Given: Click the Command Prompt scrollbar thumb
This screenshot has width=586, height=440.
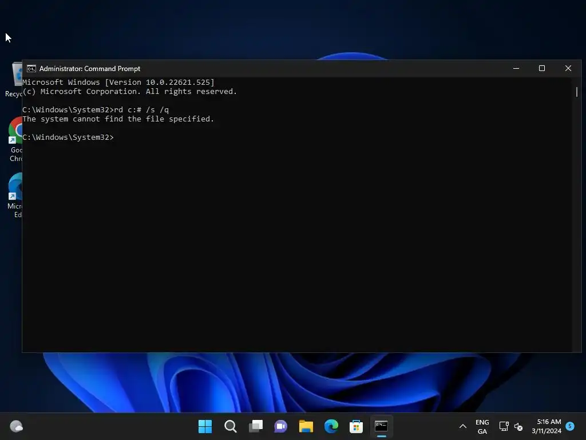Looking at the screenshot, I should (577, 92).
